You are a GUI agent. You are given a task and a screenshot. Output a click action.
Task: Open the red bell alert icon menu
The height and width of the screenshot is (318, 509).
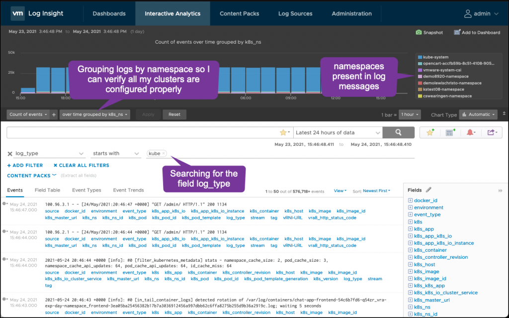pyautogui.click(x=470, y=132)
